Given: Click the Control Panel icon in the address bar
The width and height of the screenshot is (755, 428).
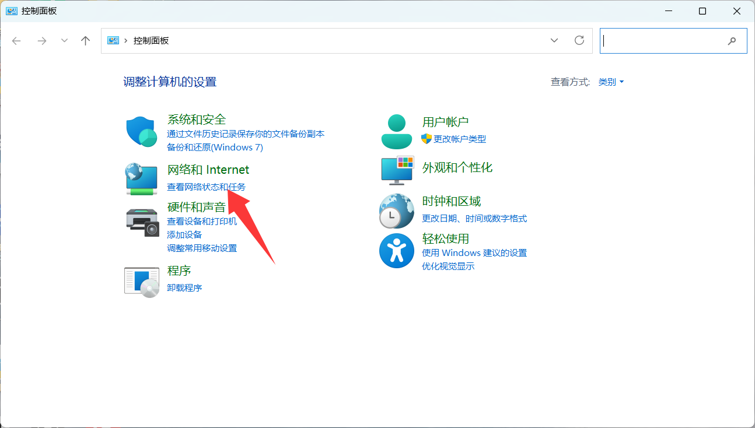Looking at the screenshot, I should pos(112,40).
